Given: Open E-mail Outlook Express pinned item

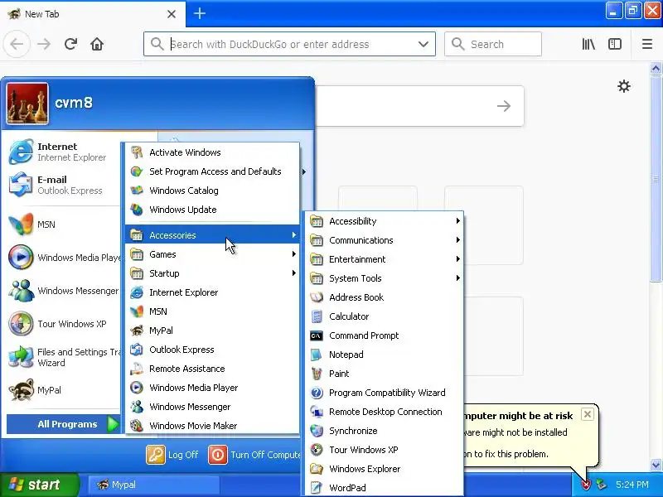Looking at the screenshot, I should click(63, 185).
